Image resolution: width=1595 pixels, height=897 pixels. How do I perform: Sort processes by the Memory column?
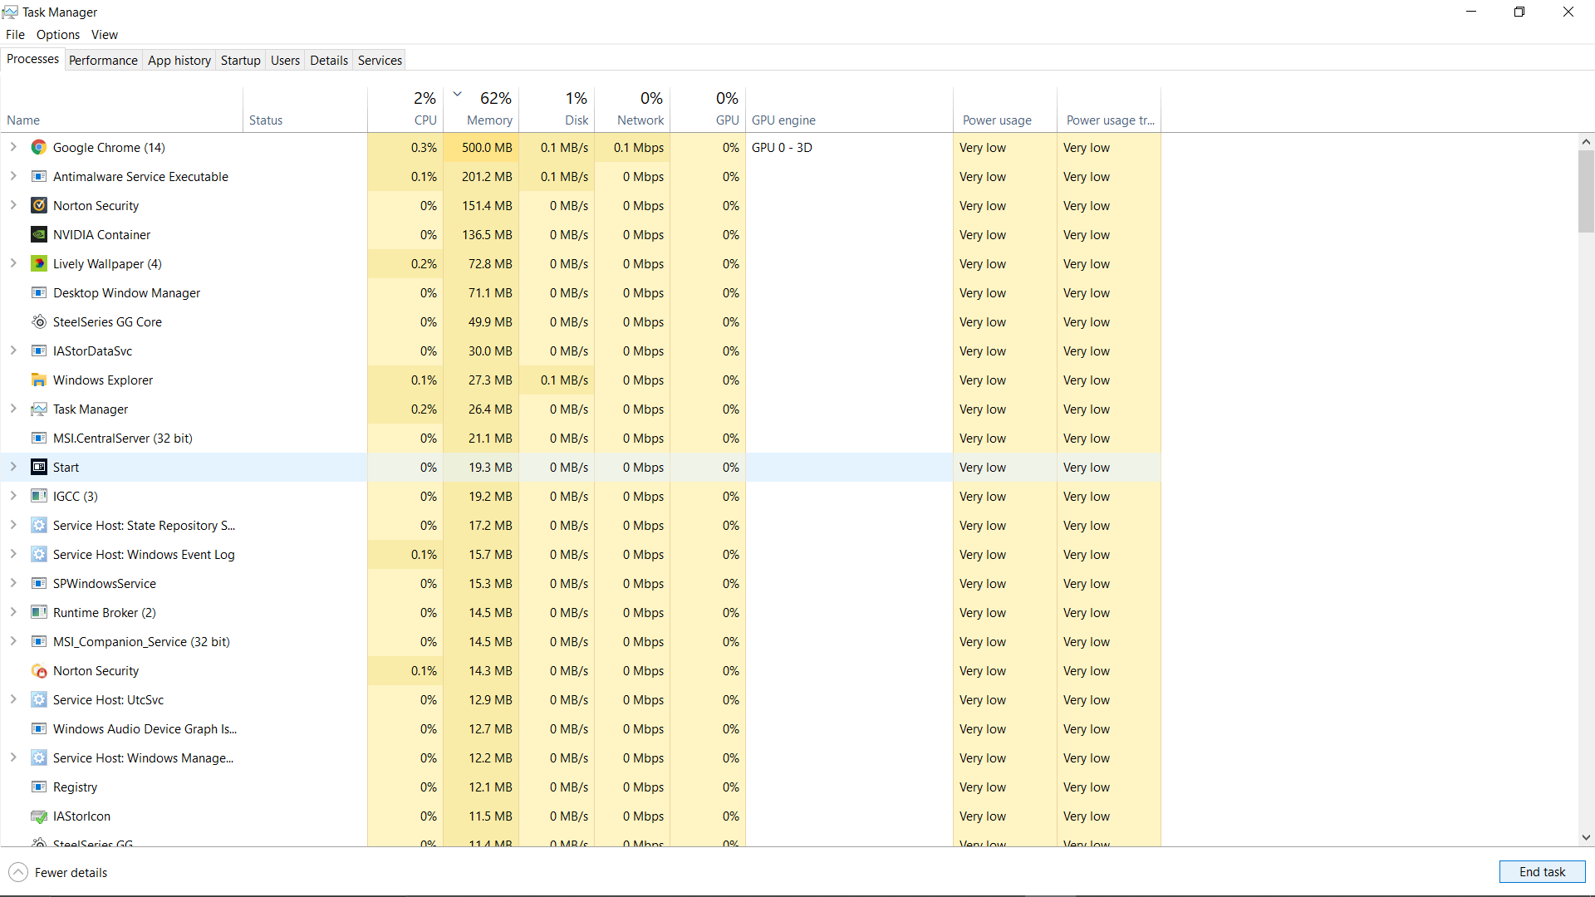coord(489,120)
